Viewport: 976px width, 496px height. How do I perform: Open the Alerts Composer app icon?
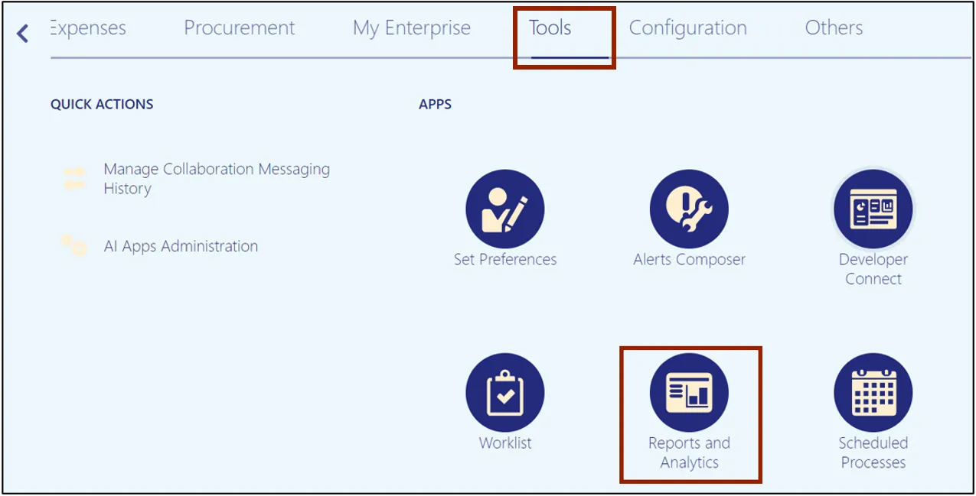pyautogui.click(x=689, y=209)
